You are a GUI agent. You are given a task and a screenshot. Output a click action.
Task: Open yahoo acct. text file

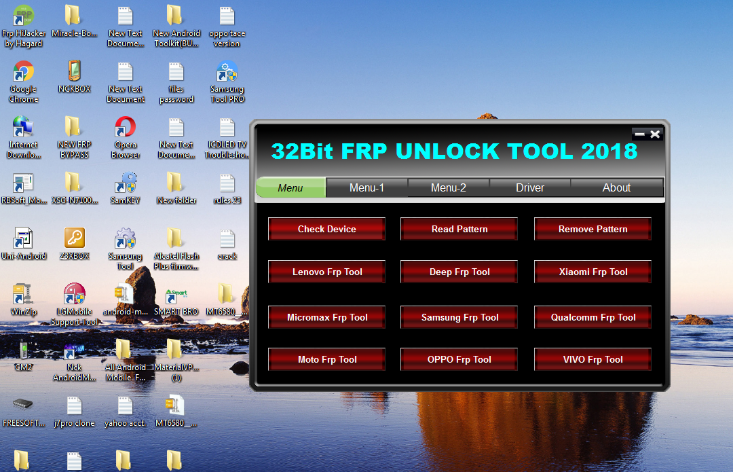coord(126,412)
